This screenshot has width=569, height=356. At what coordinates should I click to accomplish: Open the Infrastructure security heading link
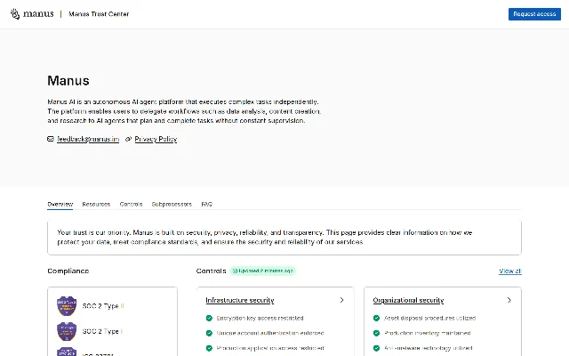click(x=240, y=300)
